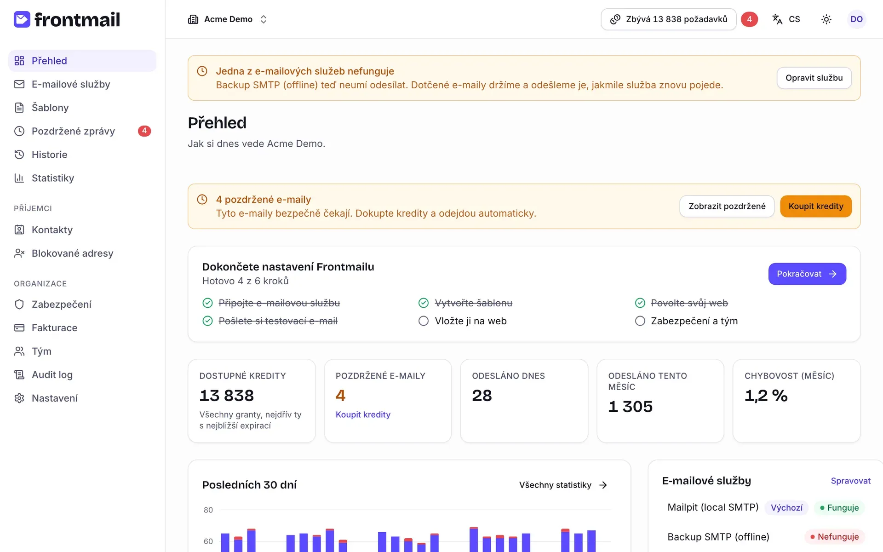Click the Kontakty contact card icon
The image size is (883, 552).
click(19, 230)
